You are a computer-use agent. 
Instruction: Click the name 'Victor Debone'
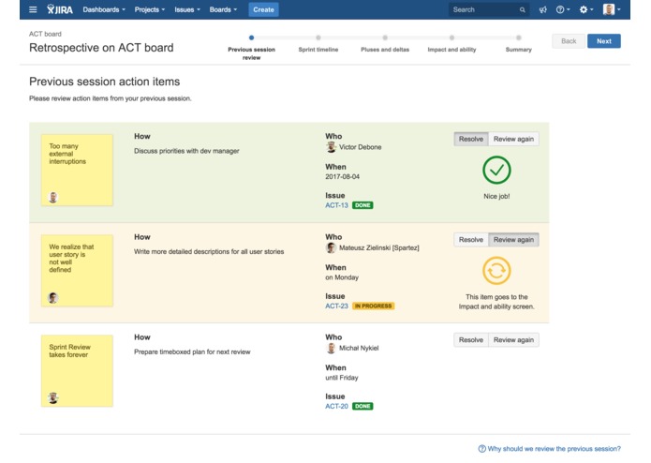360,147
